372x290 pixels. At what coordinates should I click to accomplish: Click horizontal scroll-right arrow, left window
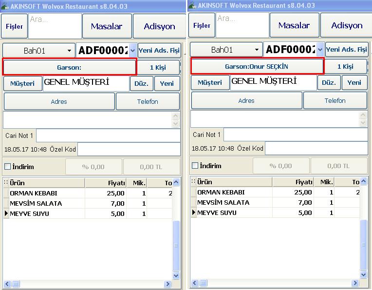[167, 284]
